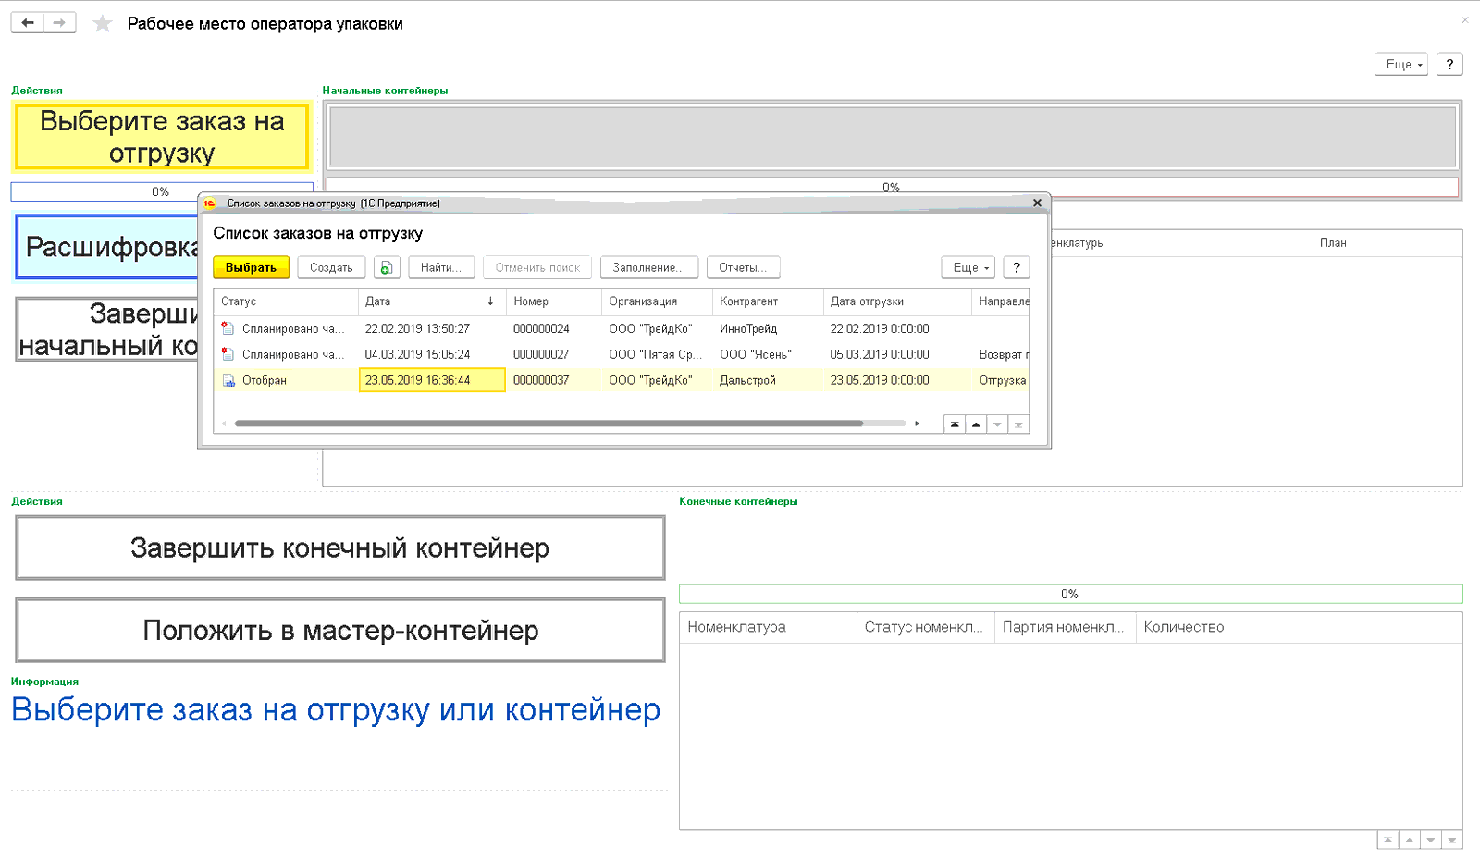Click the horizontal scrollbar in orders list

tap(549, 424)
